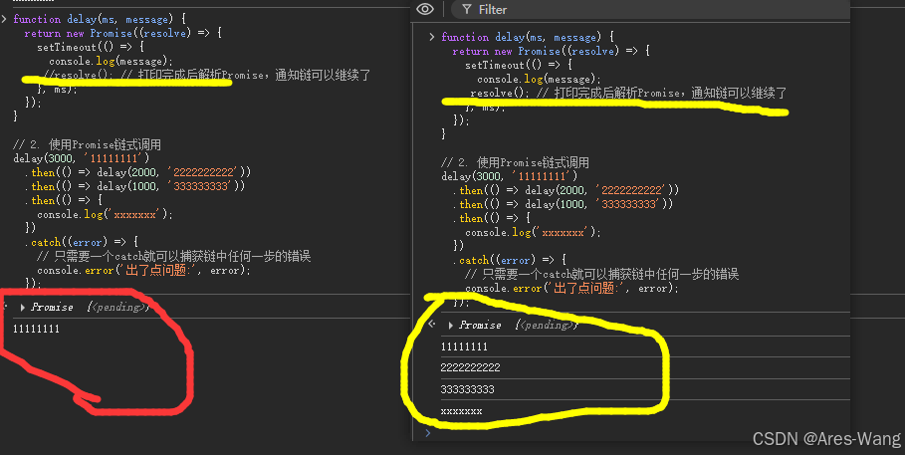The image size is (905, 455).
Task: Select the '11111111' output line in right console
Action: point(464,346)
